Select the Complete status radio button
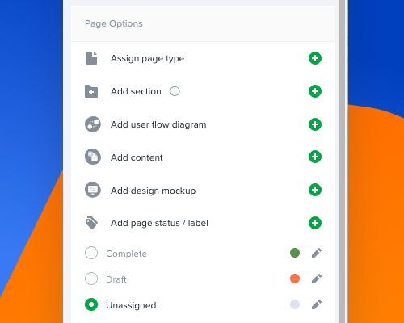 [x=91, y=253]
